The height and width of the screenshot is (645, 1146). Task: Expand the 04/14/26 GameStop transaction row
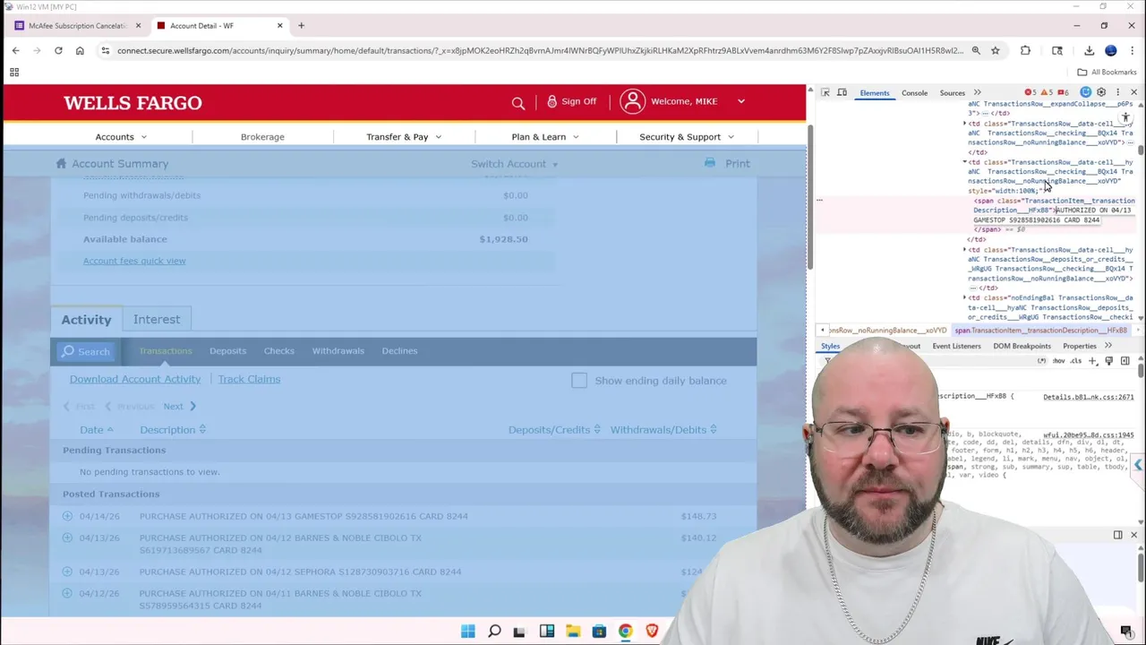coord(67,516)
